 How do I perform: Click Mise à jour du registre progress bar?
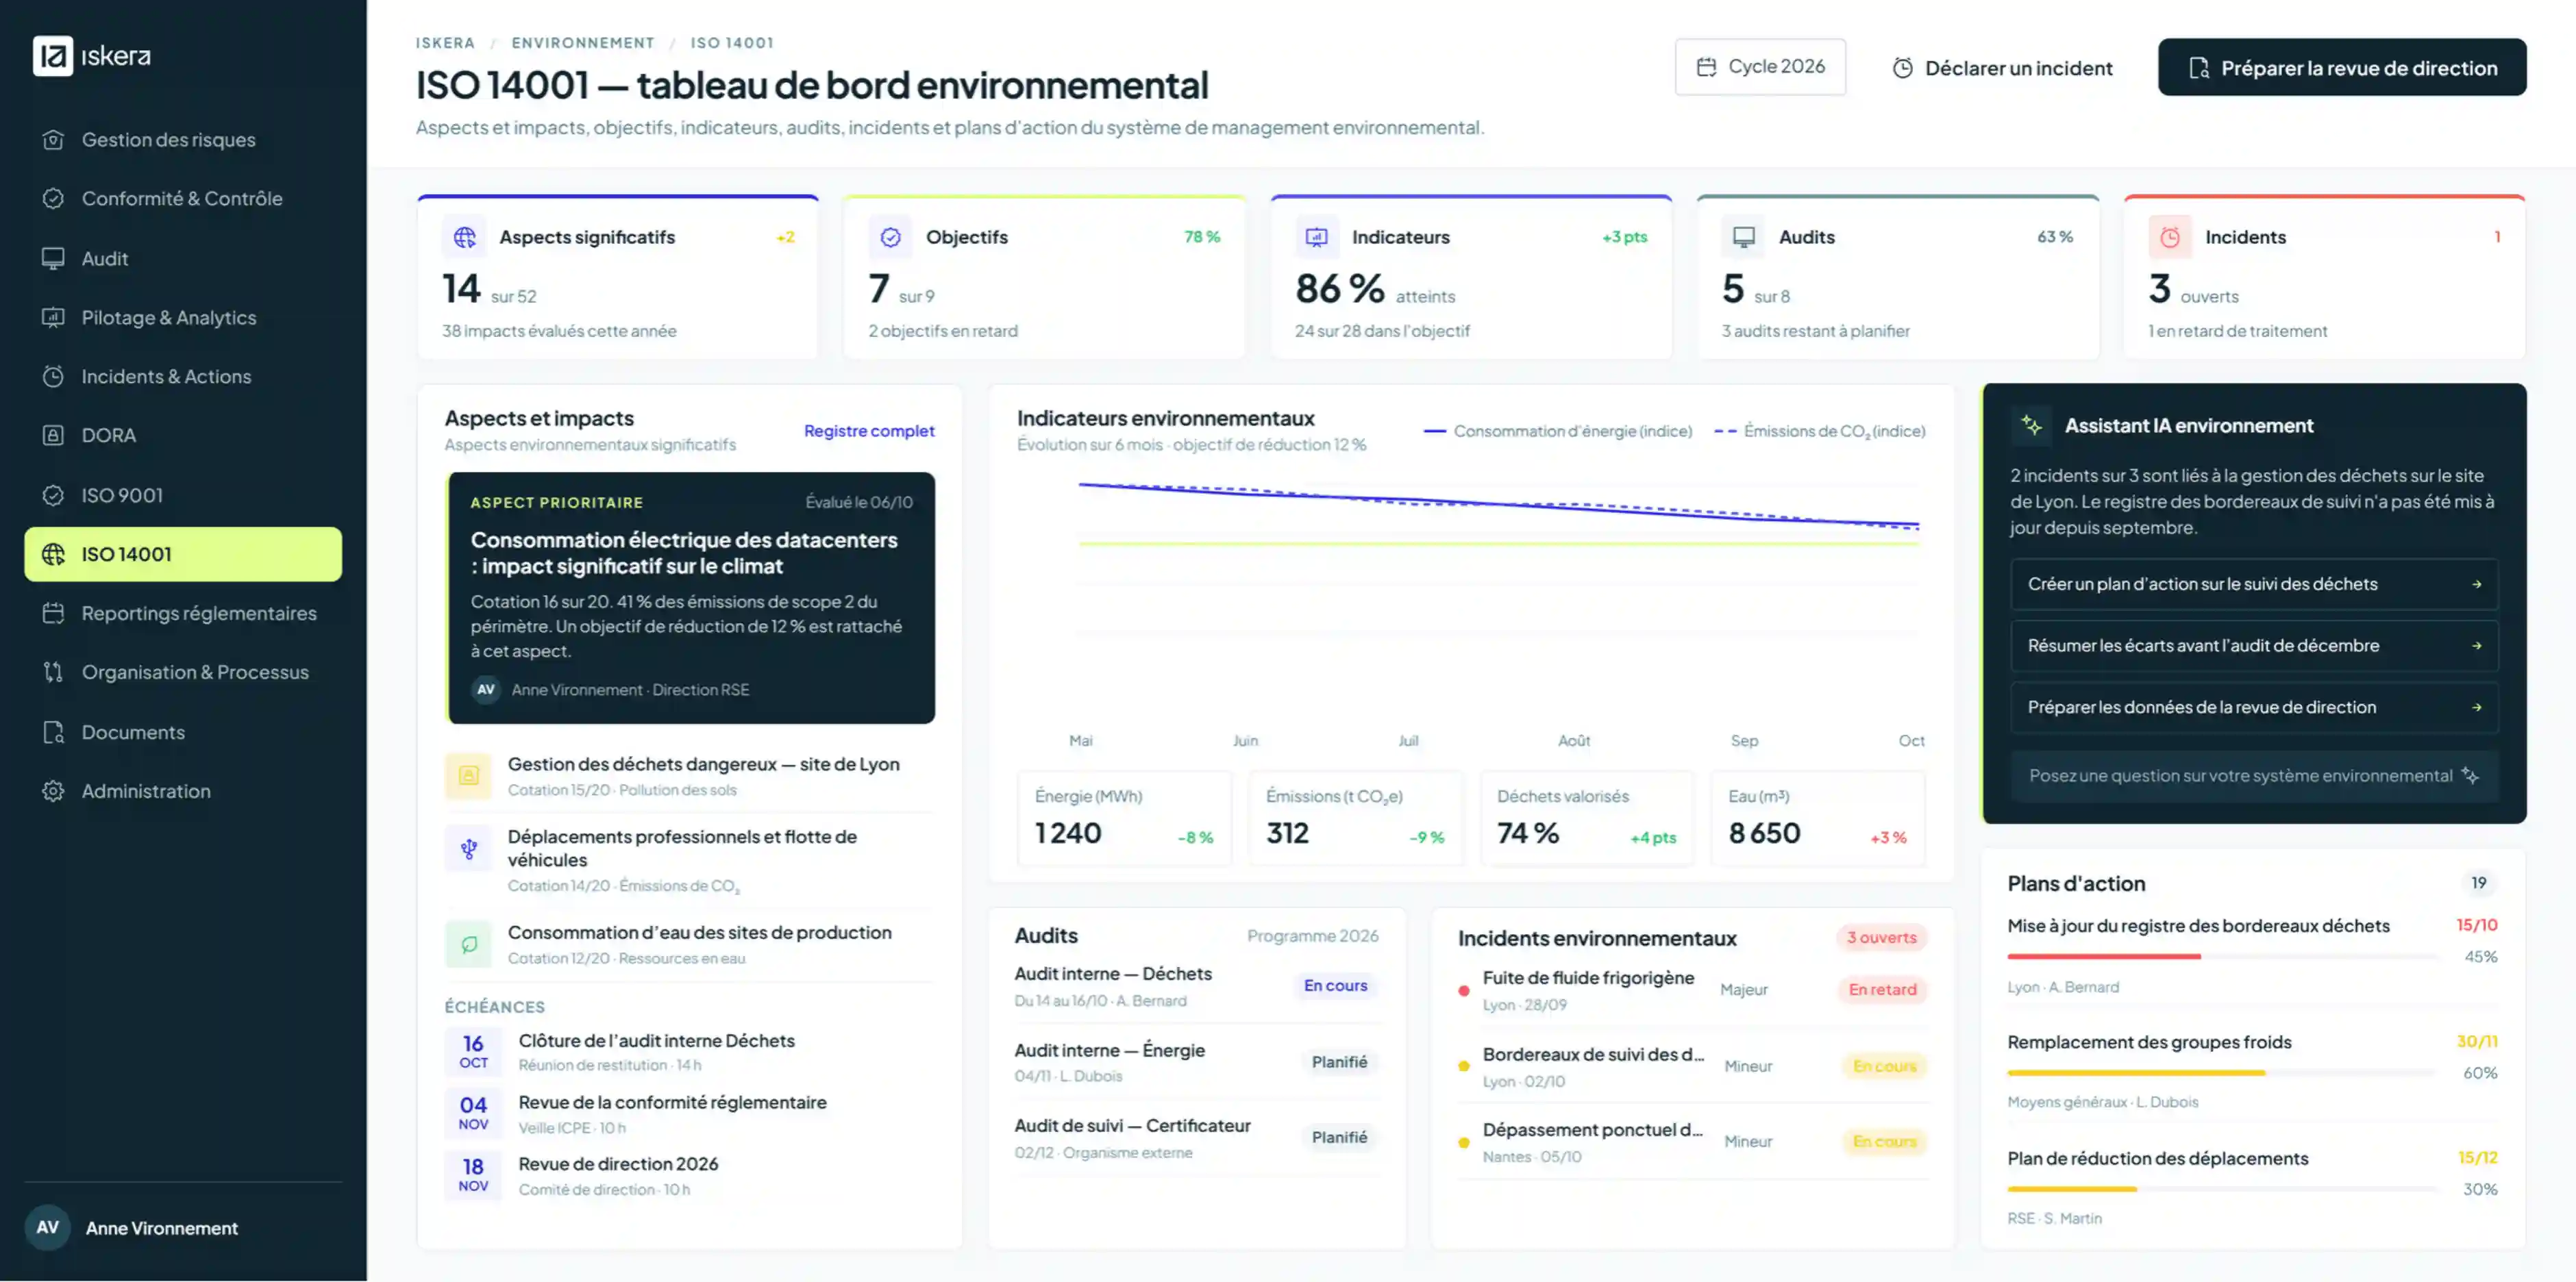click(2222, 957)
